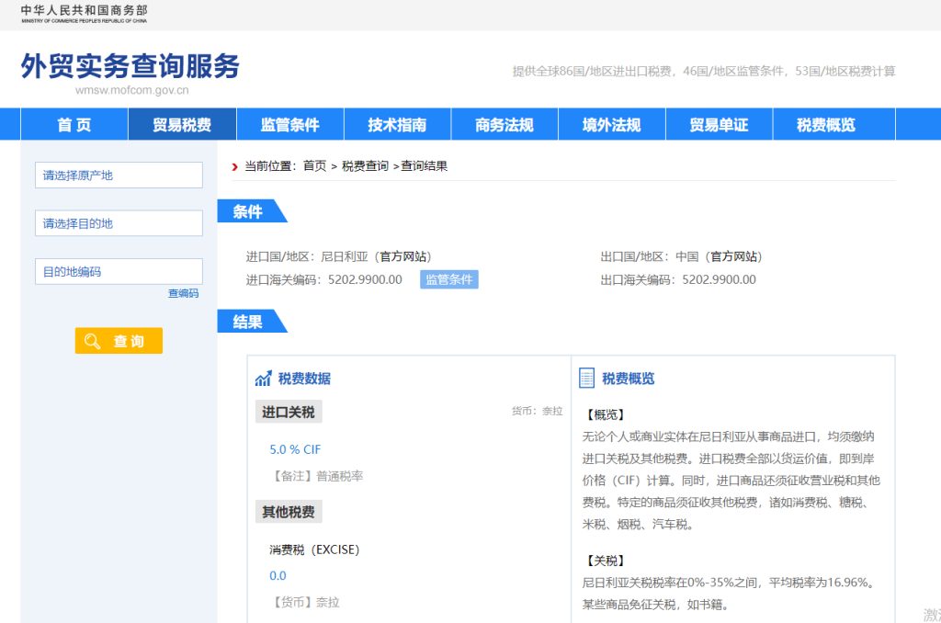This screenshot has width=941, height=623.
Task: Click the 0.0 excise value
Action: tap(278, 576)
